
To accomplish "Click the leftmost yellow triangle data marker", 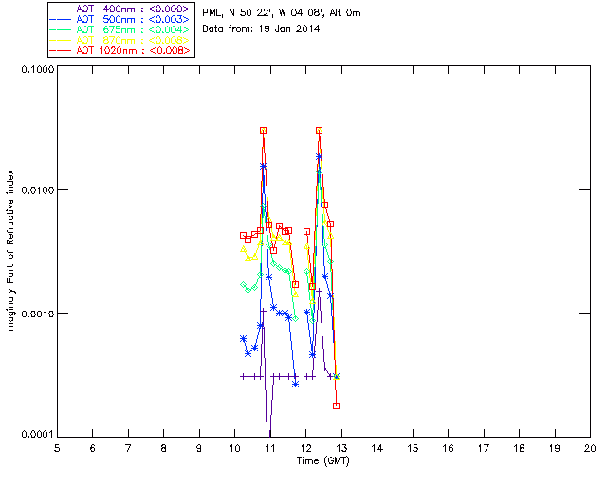I will pyautogui.click(x=243, y=249).
